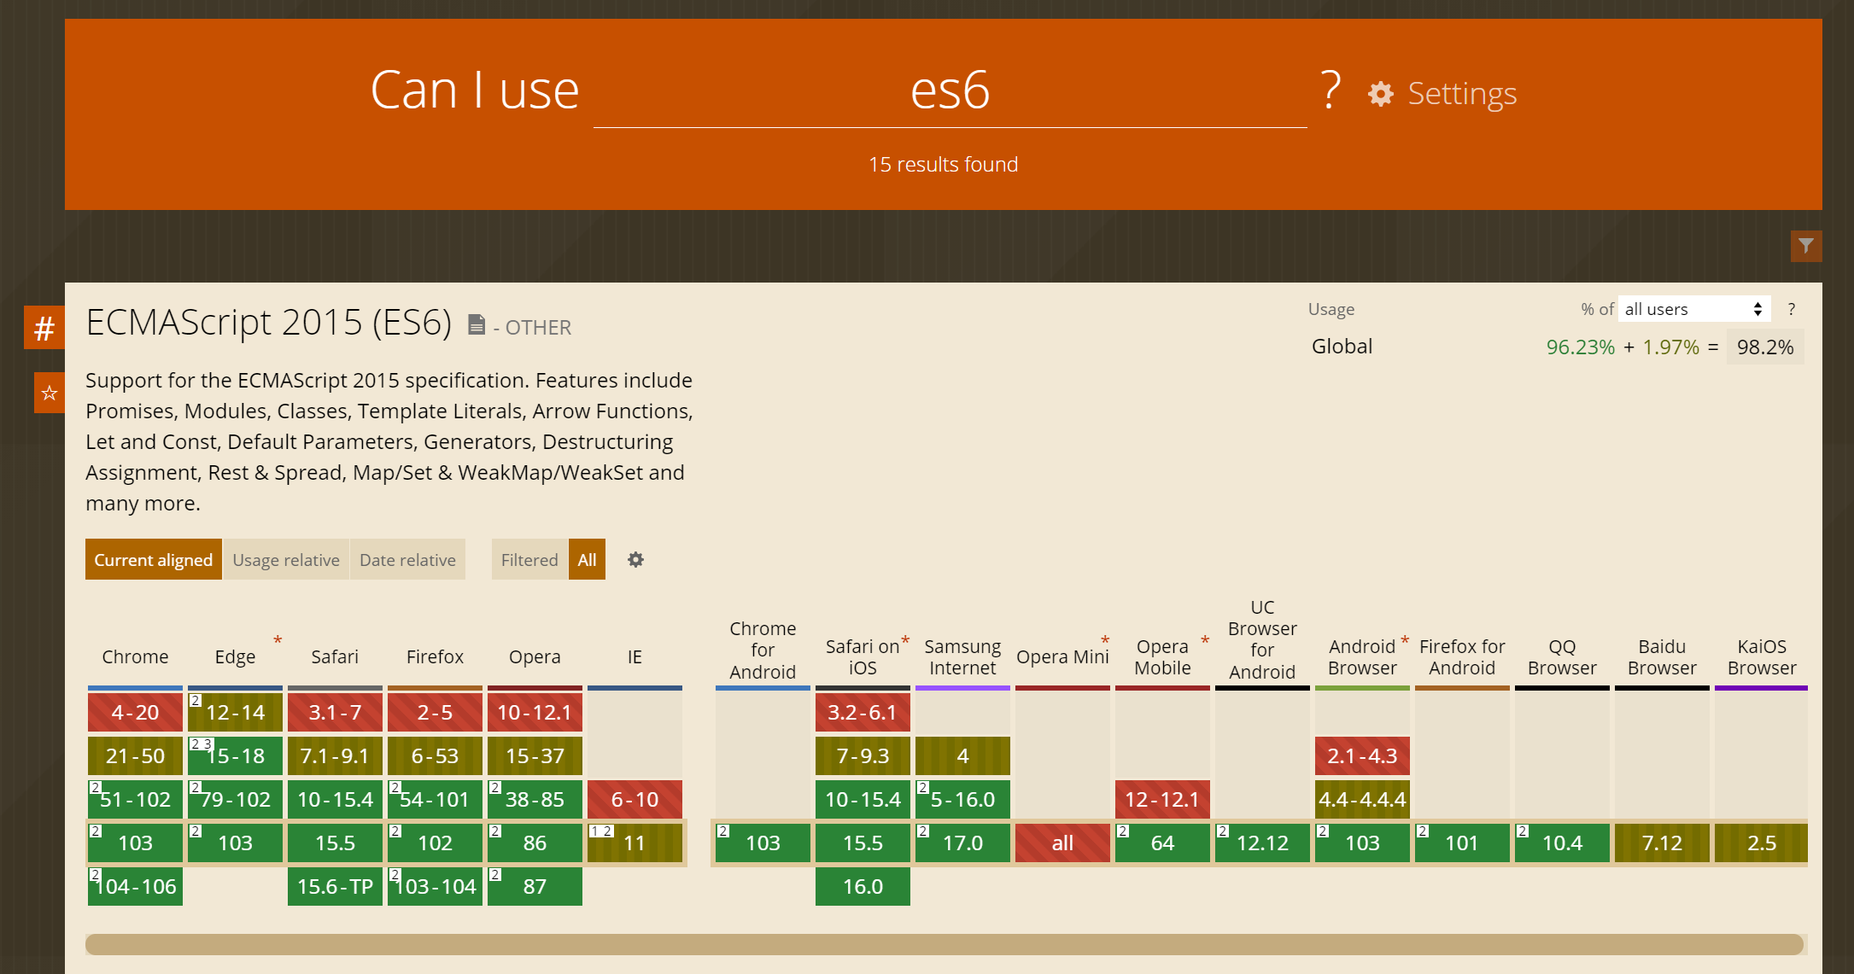Click the IE 11 partial support cell
The height and width of the screenshot is (974, 1854).
coord(635,843)
